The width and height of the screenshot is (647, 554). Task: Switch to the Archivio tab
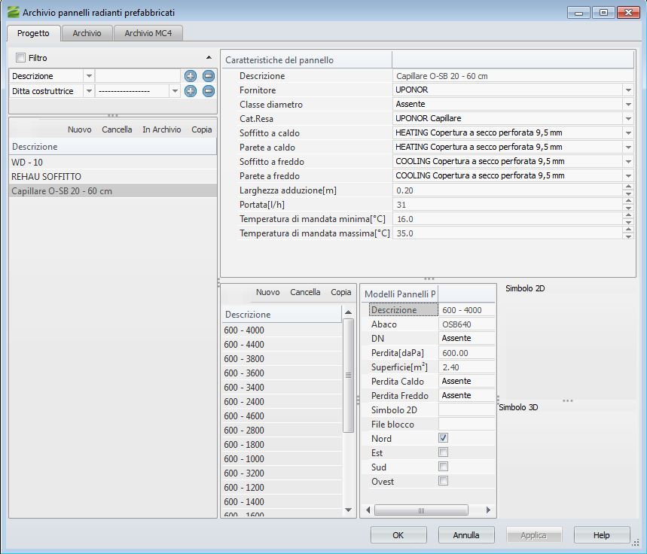pos(87,33)
